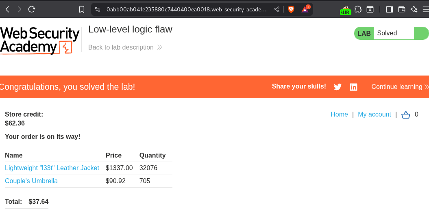The image size is (429, 214).
Task: Click the browser back arrow
Action: (x=7, y=9)
